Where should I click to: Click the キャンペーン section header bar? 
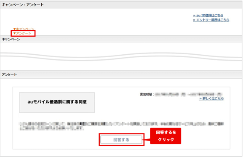pos(121,39)
